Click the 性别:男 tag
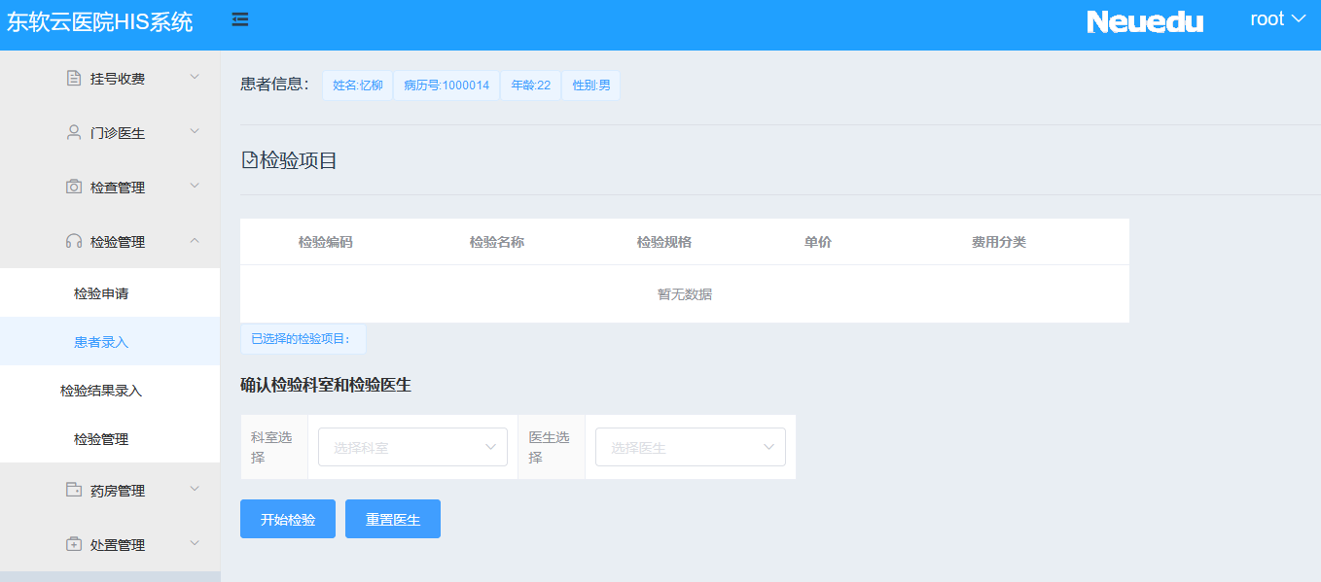 (591, 86)
